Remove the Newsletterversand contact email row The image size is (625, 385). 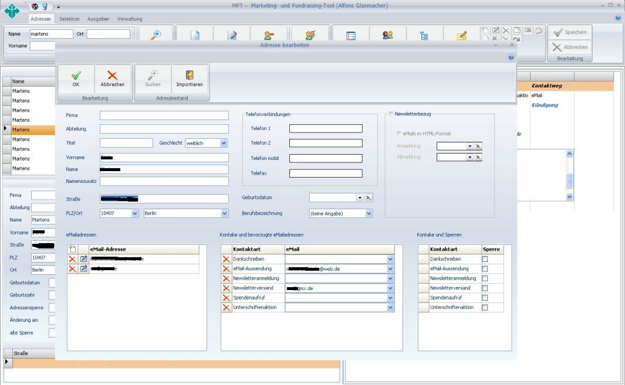pos(227,288)
